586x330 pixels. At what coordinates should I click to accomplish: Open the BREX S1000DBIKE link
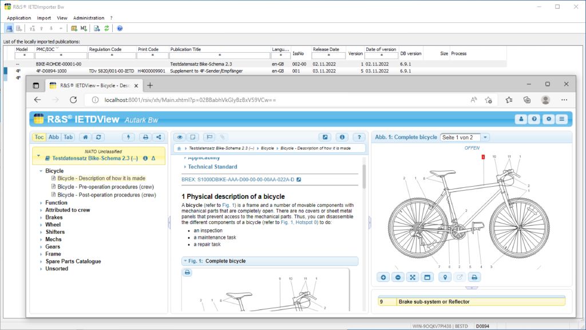point(237,179)
